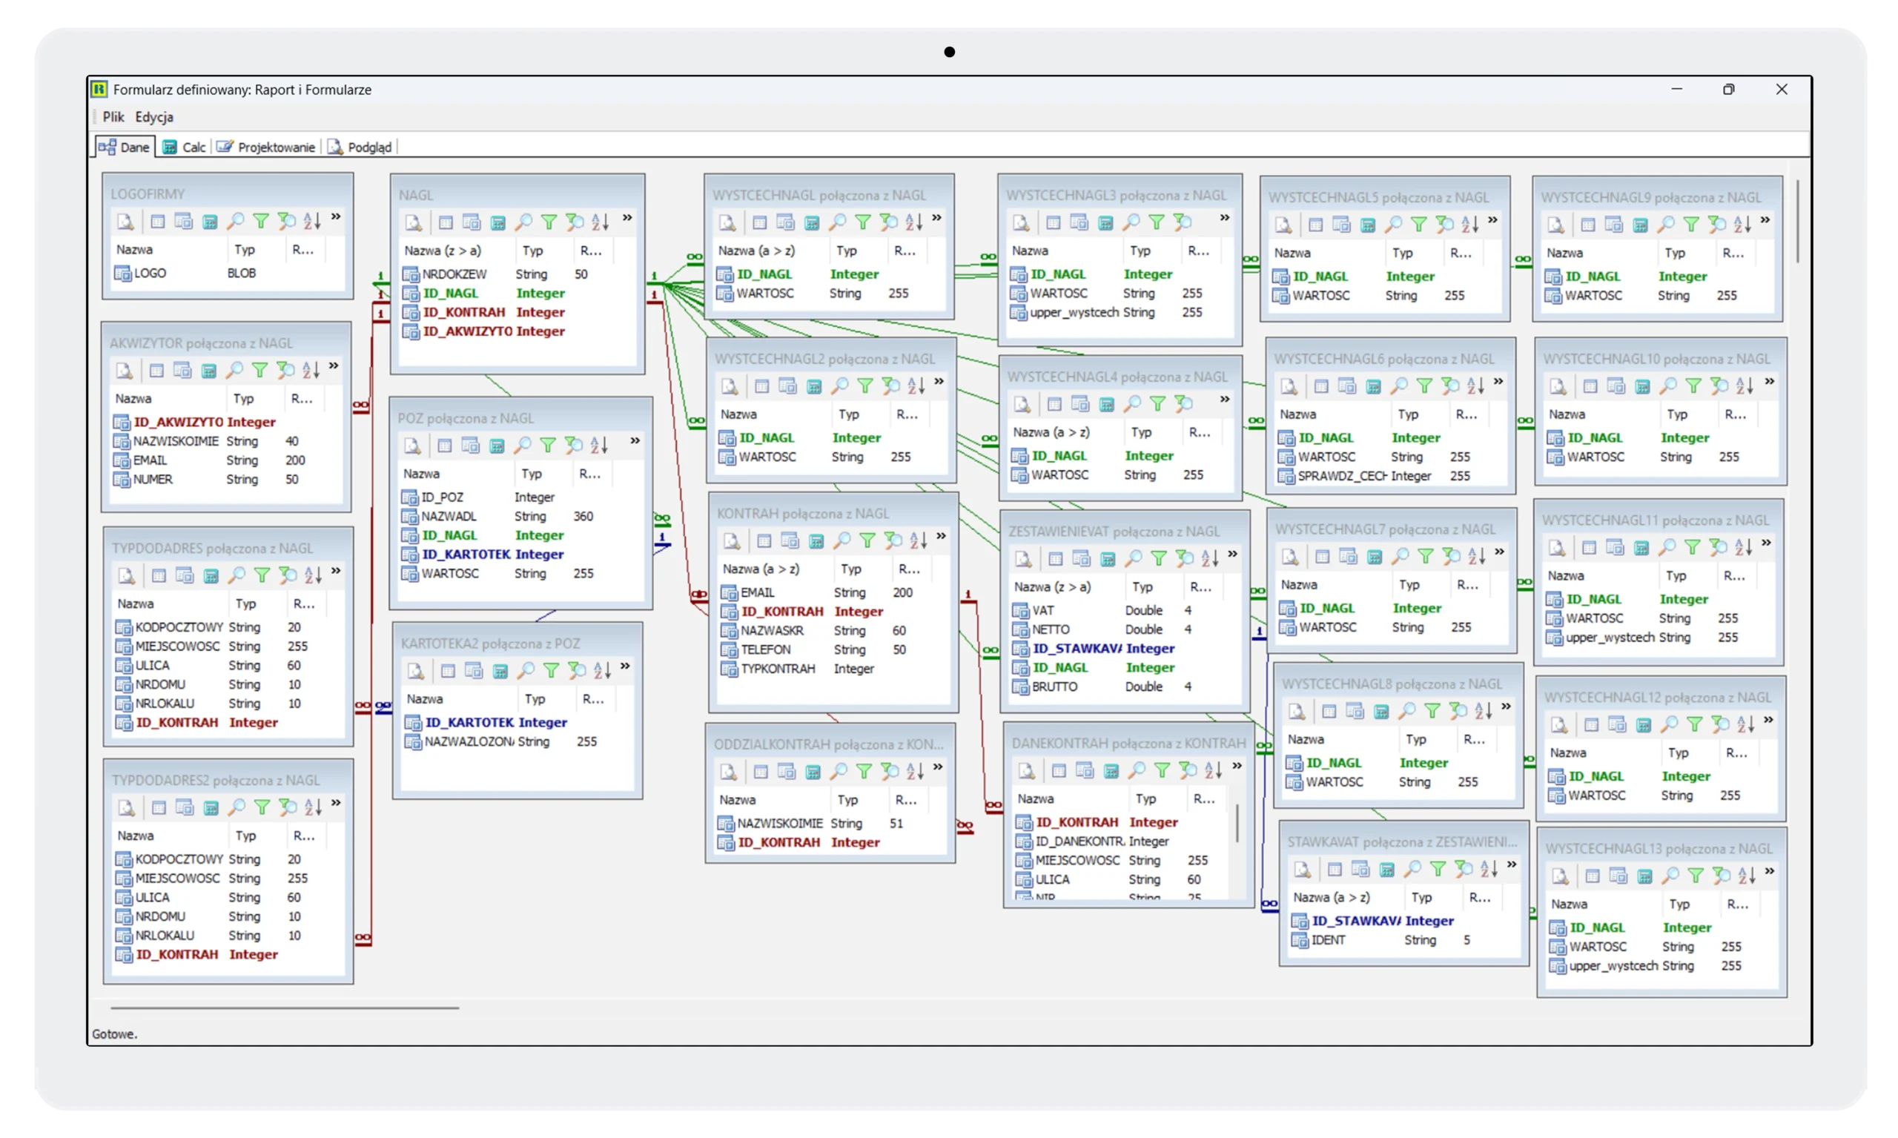The width and height of the screenshot is (1898, 1138).
Task: Click the teal calculator icon in the AKWIZYTOR panel
Action: pos(208,371)
